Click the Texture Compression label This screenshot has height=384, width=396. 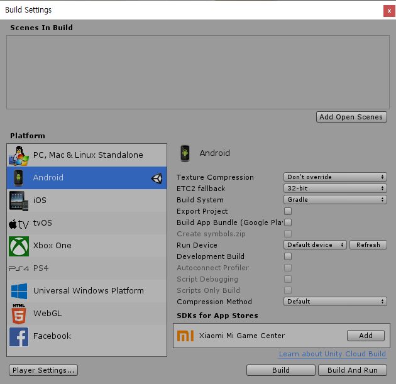pyautogui.click(x=215, y=177)
